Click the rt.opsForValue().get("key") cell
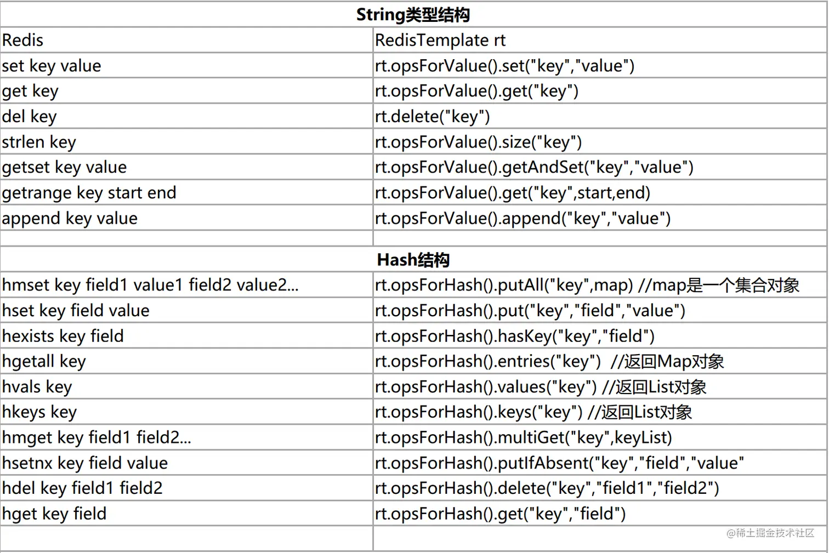The width and height of the screenshot is (829, 553). (x=599, y=91)
